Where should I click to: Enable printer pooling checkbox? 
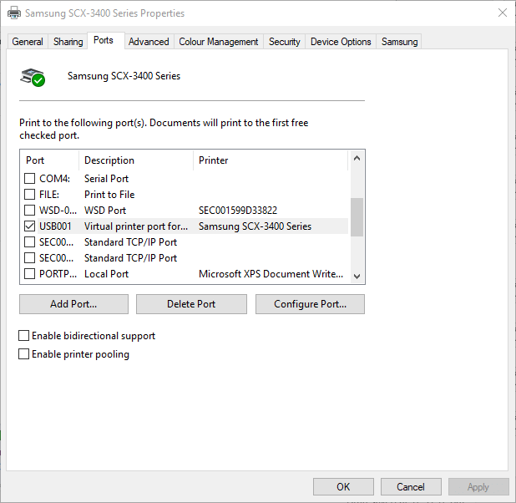(x=23, y=354)
